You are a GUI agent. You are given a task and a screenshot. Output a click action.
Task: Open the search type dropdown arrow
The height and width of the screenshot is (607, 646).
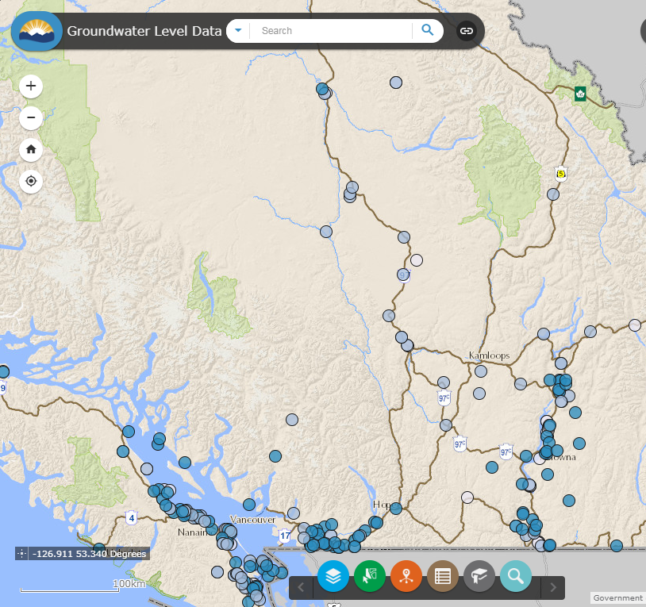[x=237, y=30]
